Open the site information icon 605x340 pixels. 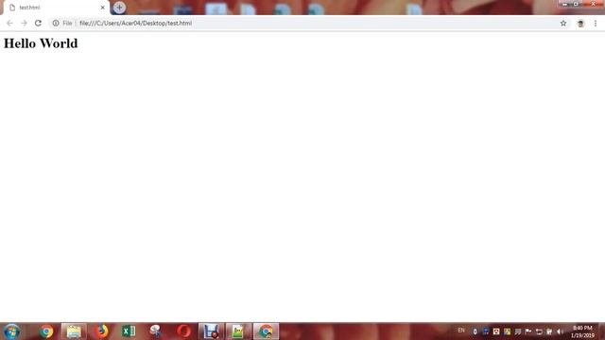pos(56,23)
